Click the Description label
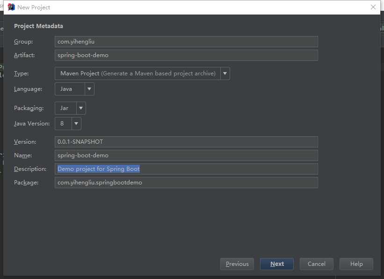Viewport: 384px width, 279px height. click(30, 169)
